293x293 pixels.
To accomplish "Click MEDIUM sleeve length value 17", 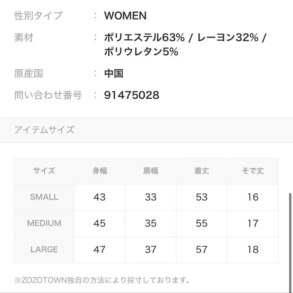I will (253, 223).
